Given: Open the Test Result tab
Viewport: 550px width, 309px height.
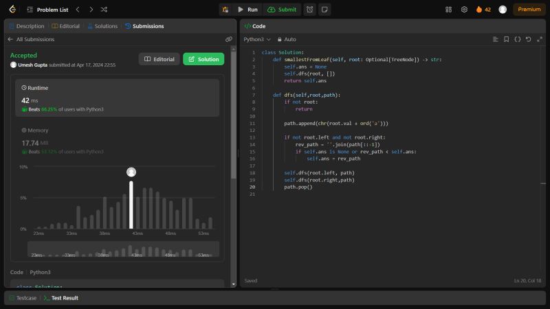Looking at the screenshot, I should [61, 298].
